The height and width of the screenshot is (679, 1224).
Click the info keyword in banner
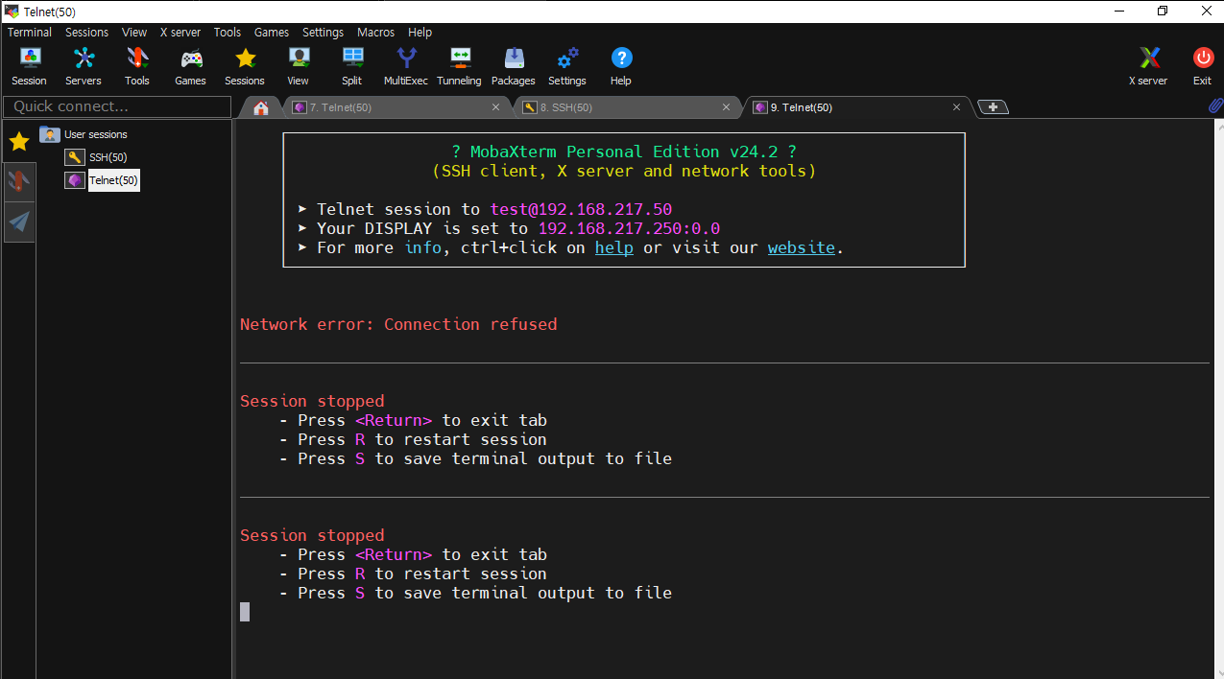click(x=422, y=247)
